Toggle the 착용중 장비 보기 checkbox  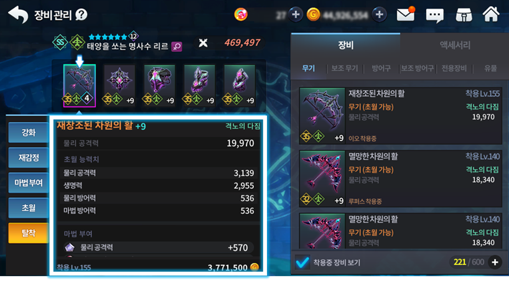click(302, 262)
